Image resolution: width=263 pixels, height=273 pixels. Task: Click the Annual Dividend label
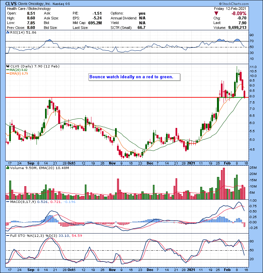124,18
